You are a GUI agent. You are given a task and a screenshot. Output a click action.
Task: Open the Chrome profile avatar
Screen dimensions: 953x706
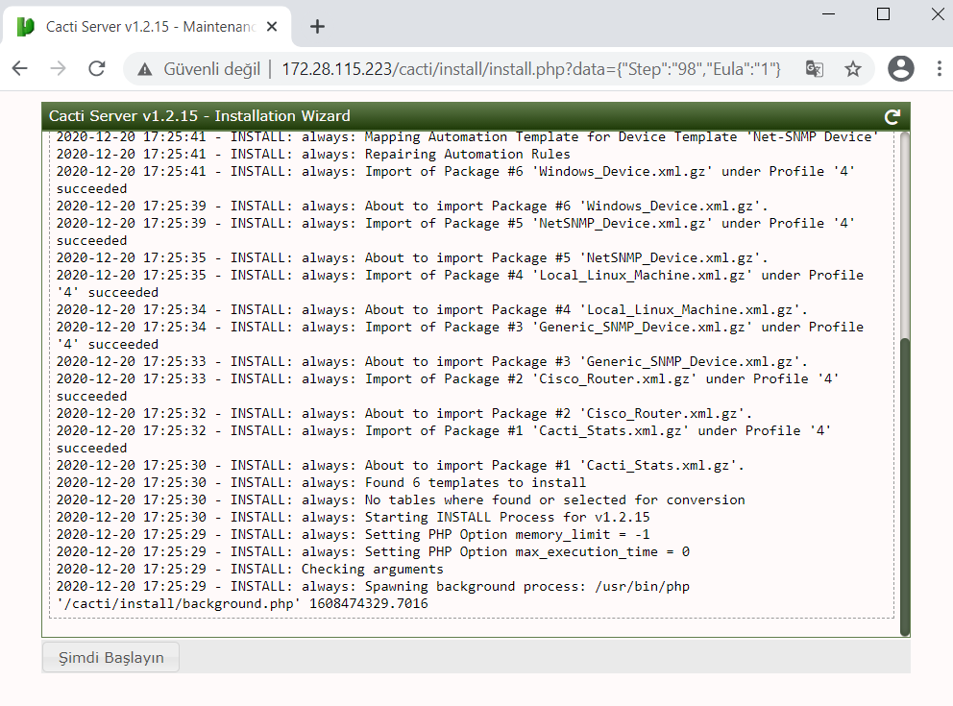pos(901,68)
